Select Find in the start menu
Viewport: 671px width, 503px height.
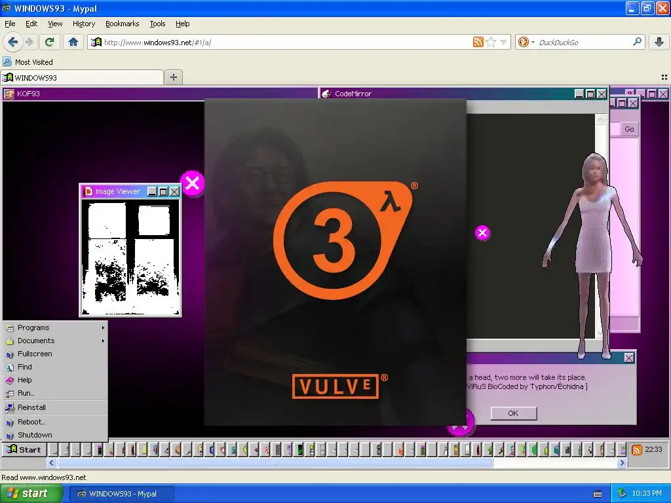[x=55, y=367]
